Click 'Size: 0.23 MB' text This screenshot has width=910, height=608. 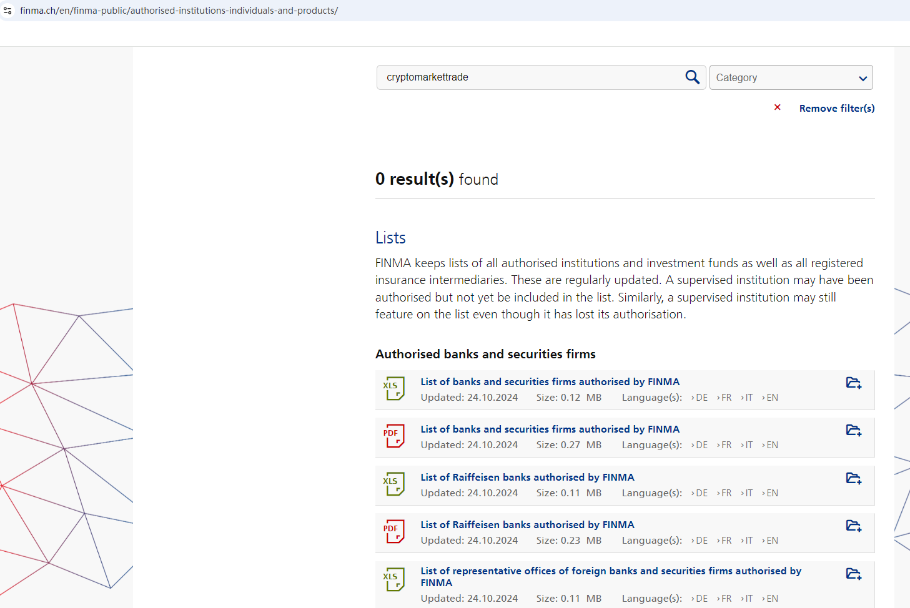pyautogui.click(x=569, y=541)
